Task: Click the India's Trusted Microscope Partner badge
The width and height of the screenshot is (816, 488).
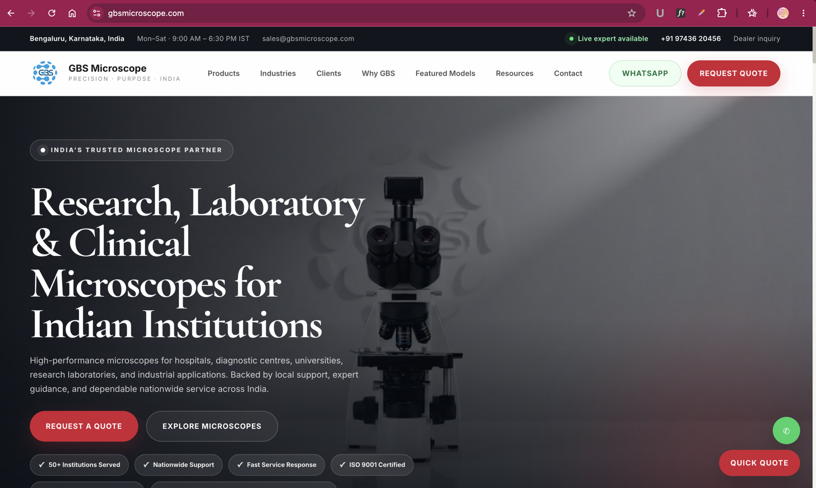Action: point(132,150)
